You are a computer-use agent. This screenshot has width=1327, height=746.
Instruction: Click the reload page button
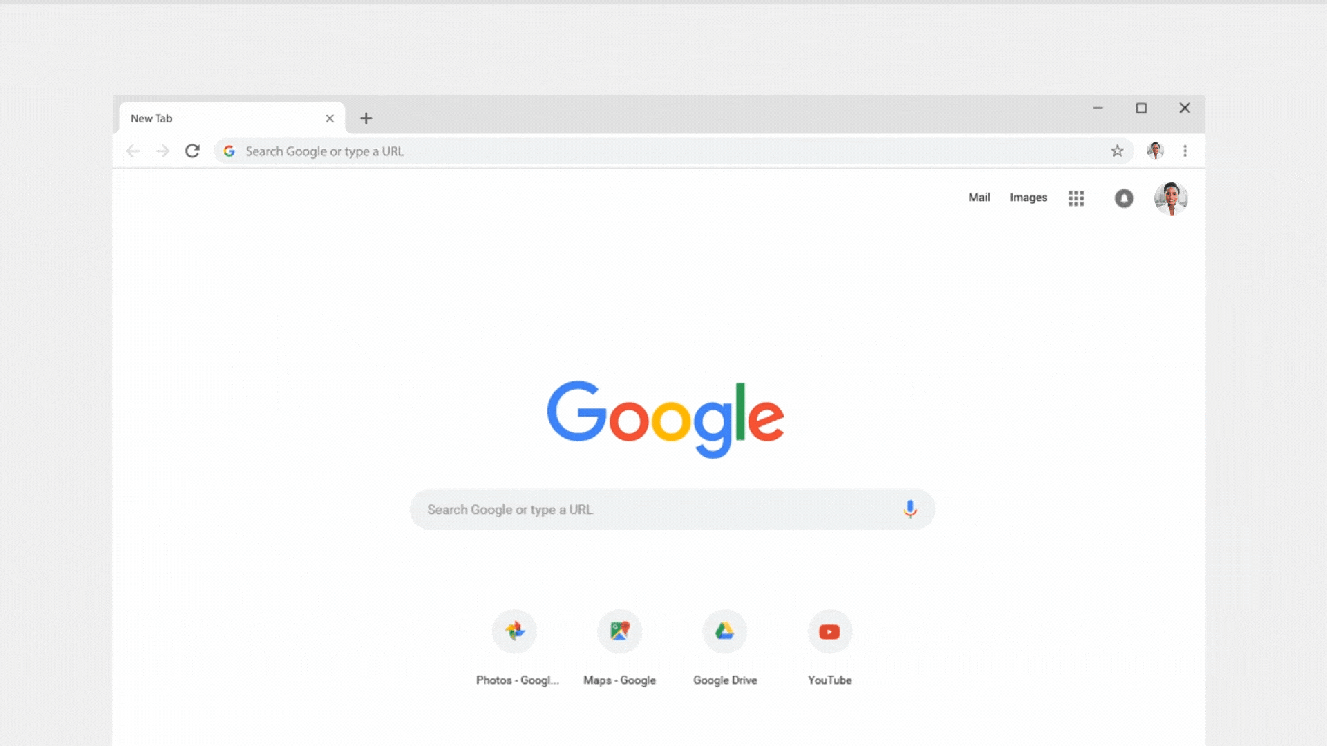[x=191, y=151]
